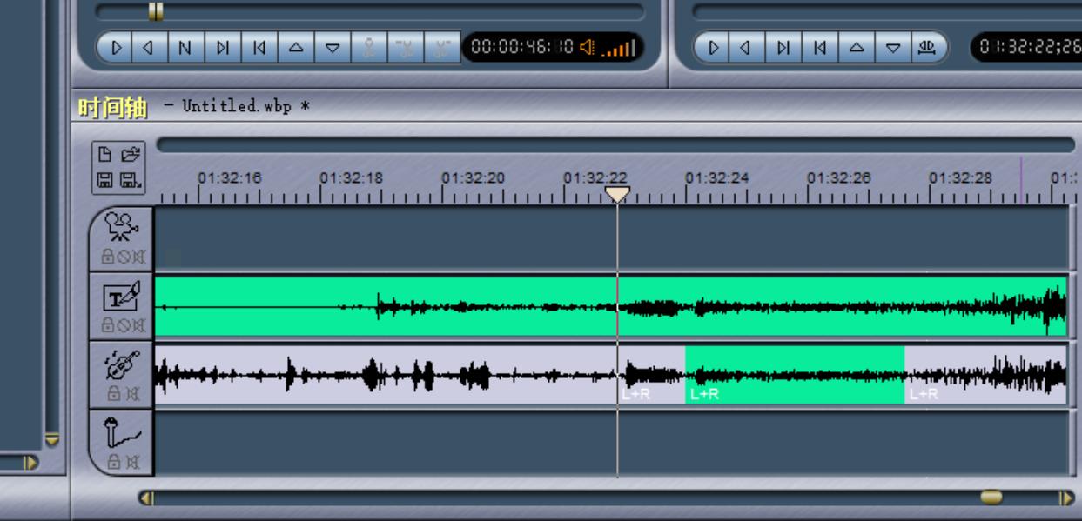Open an existing project with folder icon
The height and width of the screenshot is (521, 1082).
click(x=131, y=156)
